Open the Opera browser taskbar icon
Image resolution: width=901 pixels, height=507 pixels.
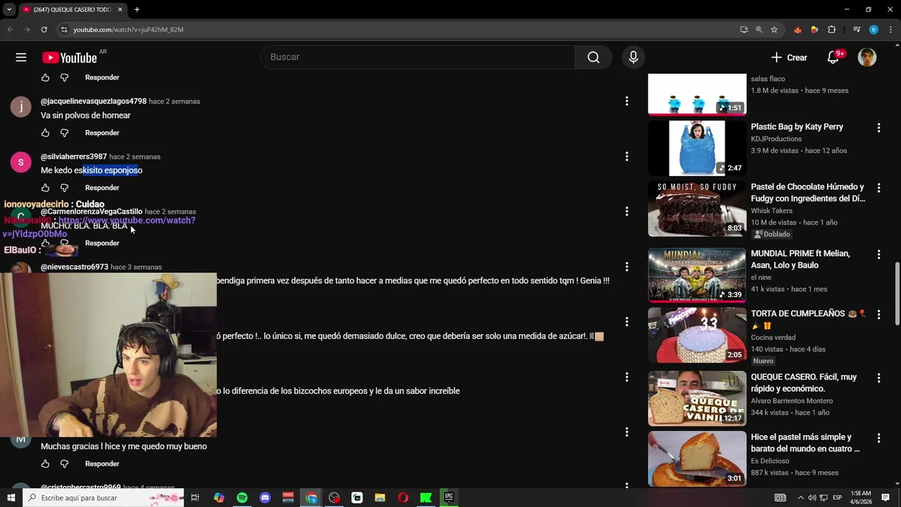403,498
